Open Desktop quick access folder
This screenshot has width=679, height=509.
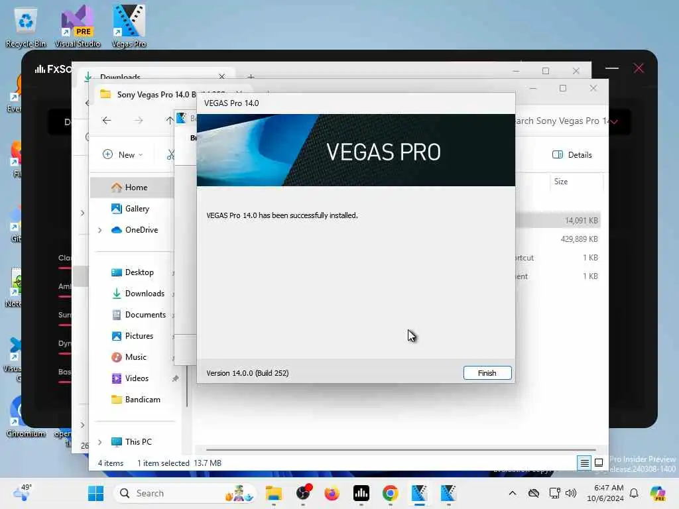pyautogui.click(x=132, y=272)
